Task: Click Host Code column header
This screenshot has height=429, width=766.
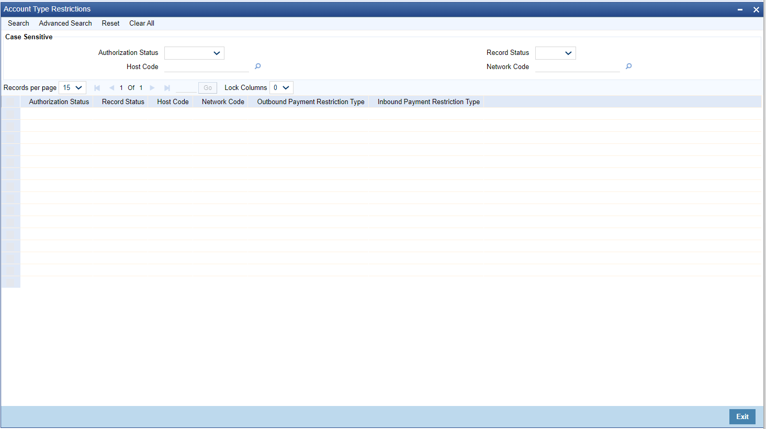Action: click(x=173, y=101)
